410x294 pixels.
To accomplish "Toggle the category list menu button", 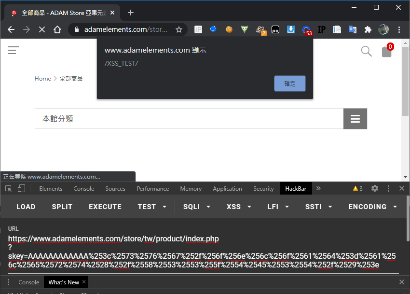I will tap(355, 119).
